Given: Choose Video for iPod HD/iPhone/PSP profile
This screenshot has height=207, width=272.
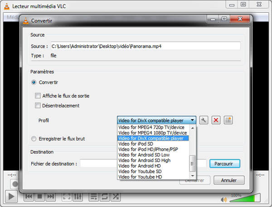Looking at the screenshot, I should tap(153, 149).
